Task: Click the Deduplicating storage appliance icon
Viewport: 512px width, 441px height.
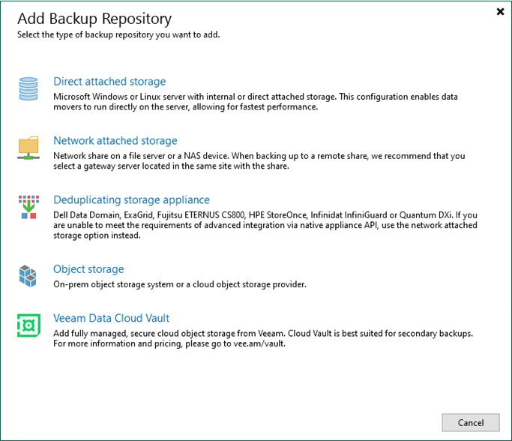Action: (28, 207)
